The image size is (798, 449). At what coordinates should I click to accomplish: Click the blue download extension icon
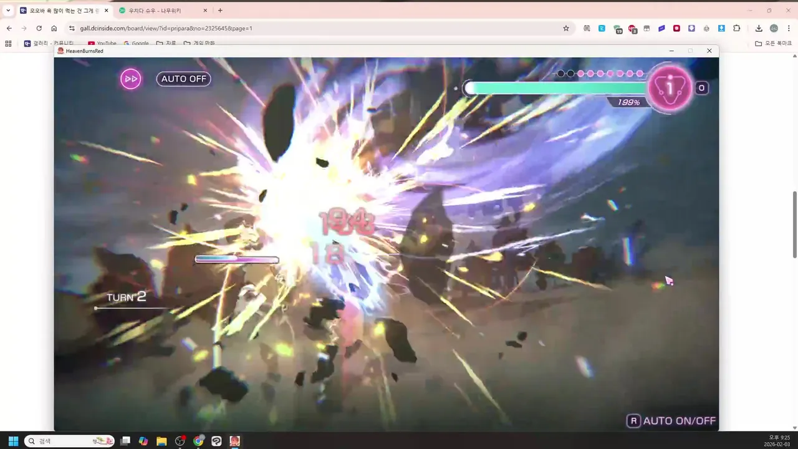click(721, 28)
